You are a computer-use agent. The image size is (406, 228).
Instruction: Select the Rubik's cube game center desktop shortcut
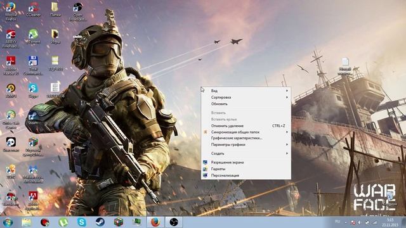coord(33,147)
